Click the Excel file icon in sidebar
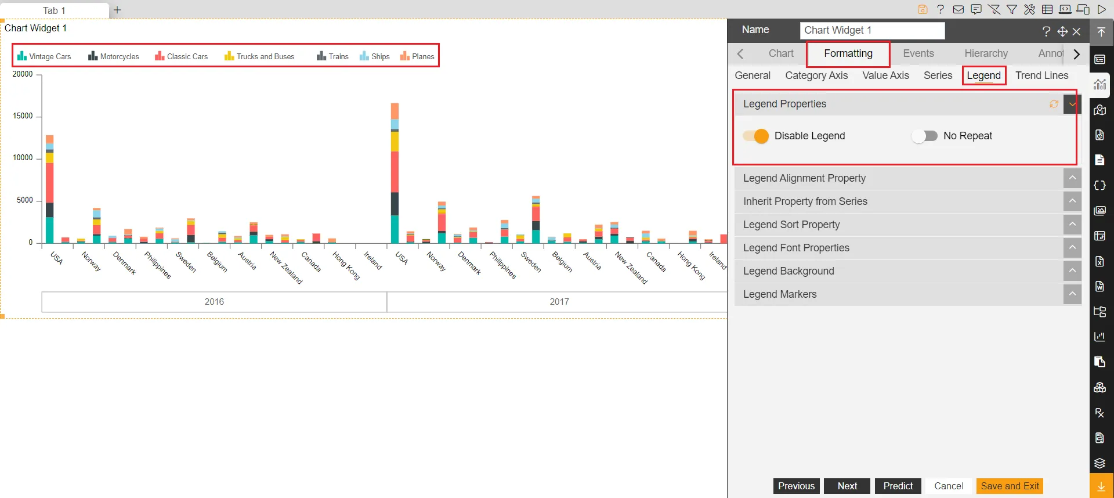The width and height of the screenshot is (1114, 498). [1100, 261]
